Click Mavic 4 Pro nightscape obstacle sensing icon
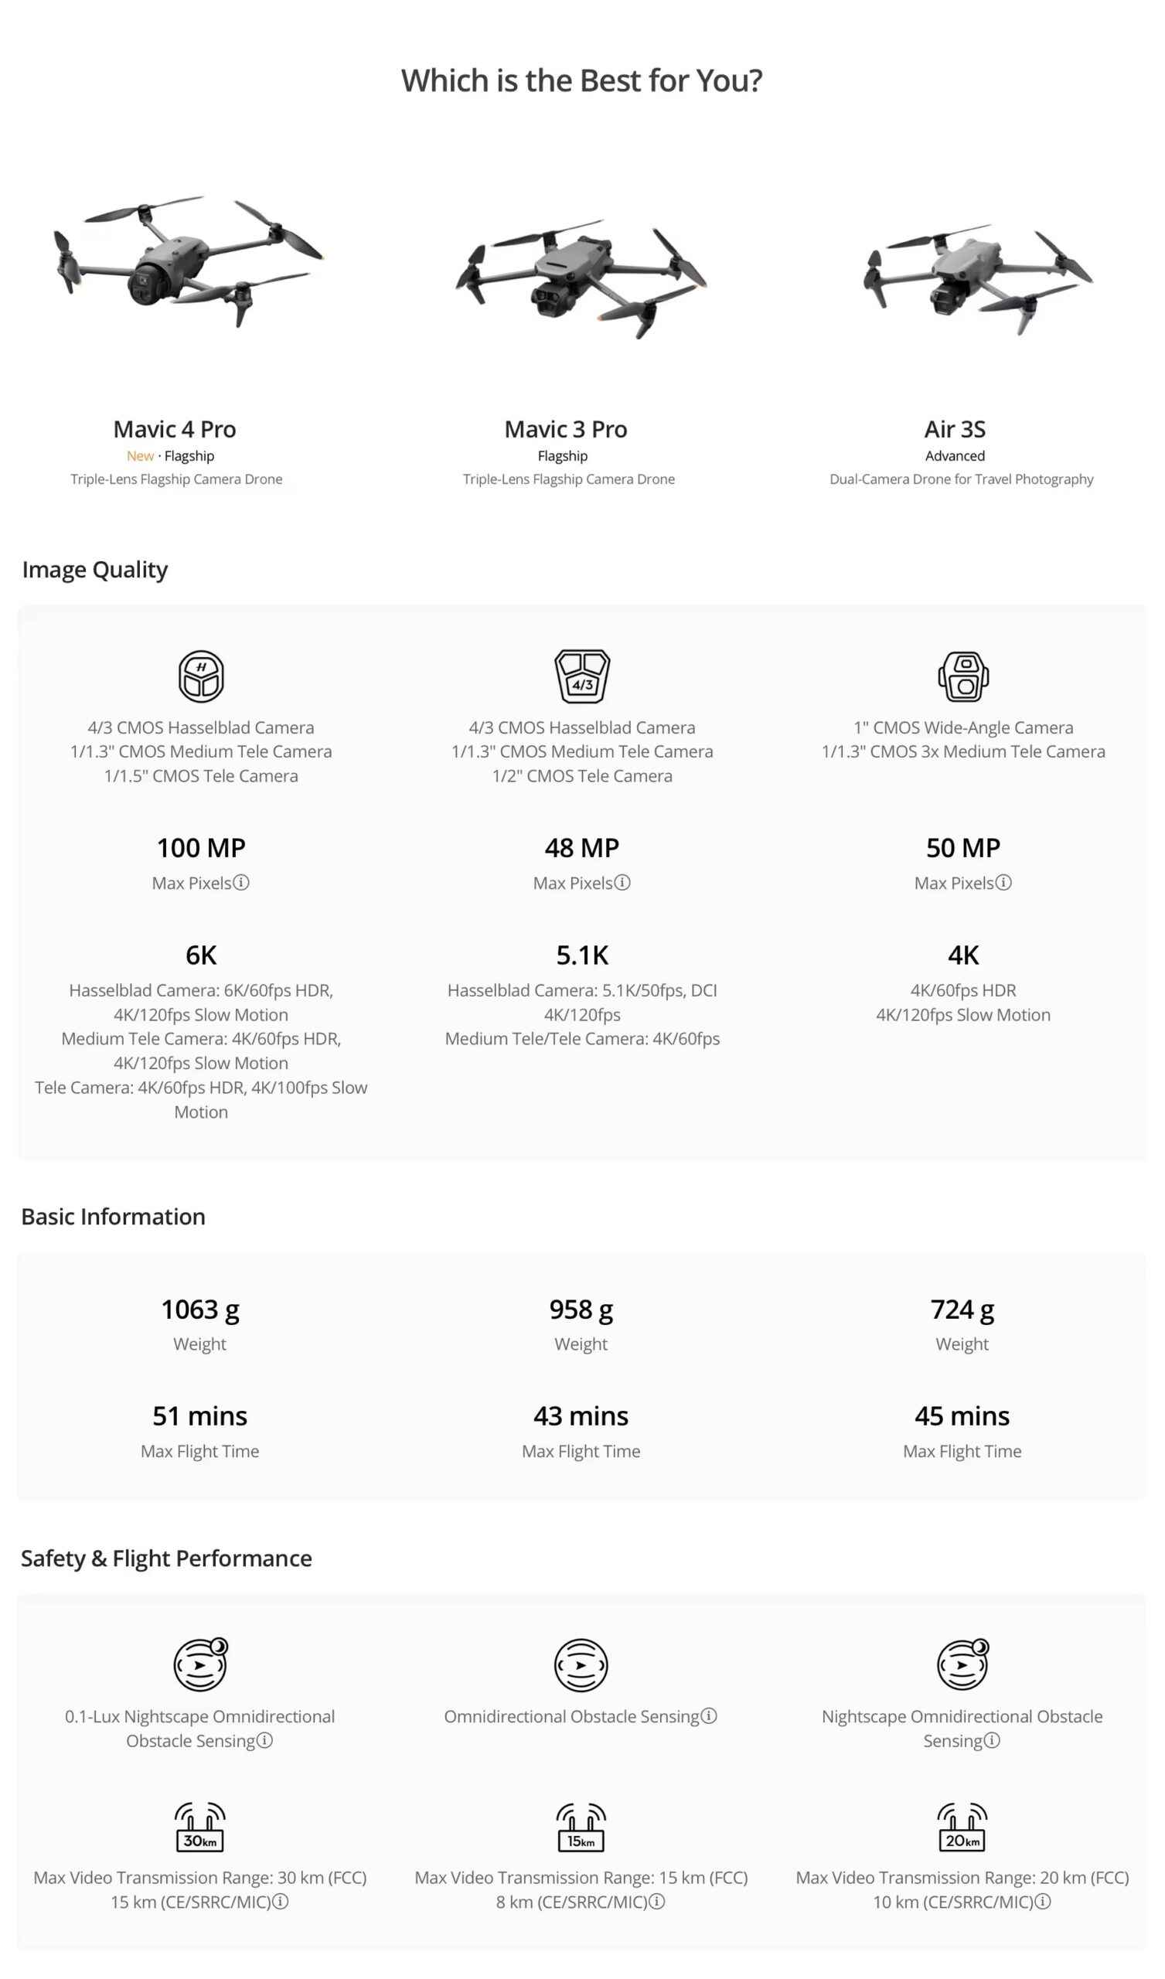This screenshot has width=1165, height=1979. click(199, 1665)
